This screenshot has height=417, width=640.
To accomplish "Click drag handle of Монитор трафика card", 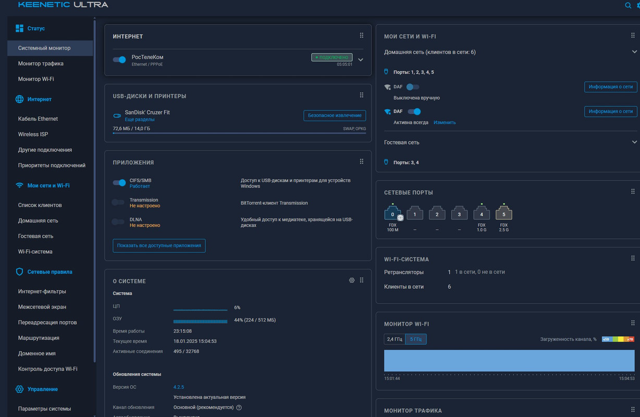I will [x=633, y=410].
